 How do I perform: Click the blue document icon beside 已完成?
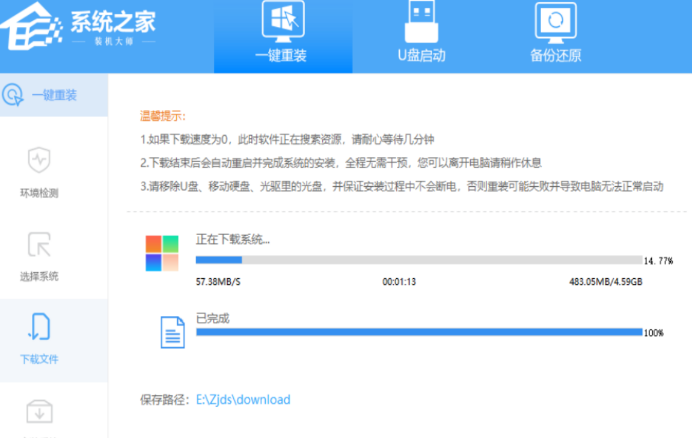(x=172, y=332)
